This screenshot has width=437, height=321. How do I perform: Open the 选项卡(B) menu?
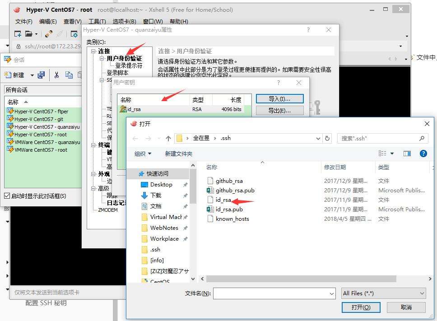124,22
